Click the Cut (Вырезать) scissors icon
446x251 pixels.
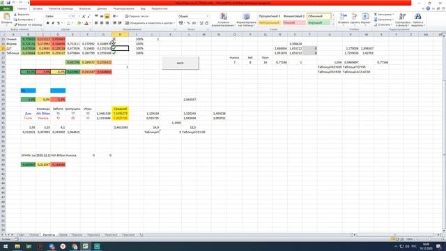tap(15, 15)
